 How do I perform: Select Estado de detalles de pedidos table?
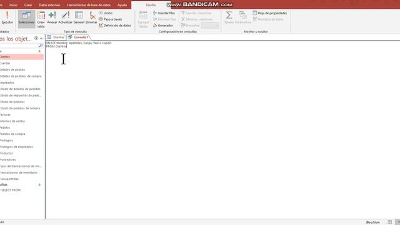22,89
